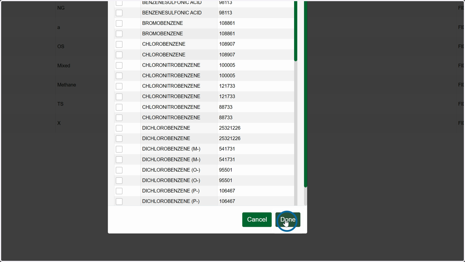Click the fully visible BENZENESULFONIC ACID name
The width and height of the screenshot is (465, 262).
(x=172, y=13)
